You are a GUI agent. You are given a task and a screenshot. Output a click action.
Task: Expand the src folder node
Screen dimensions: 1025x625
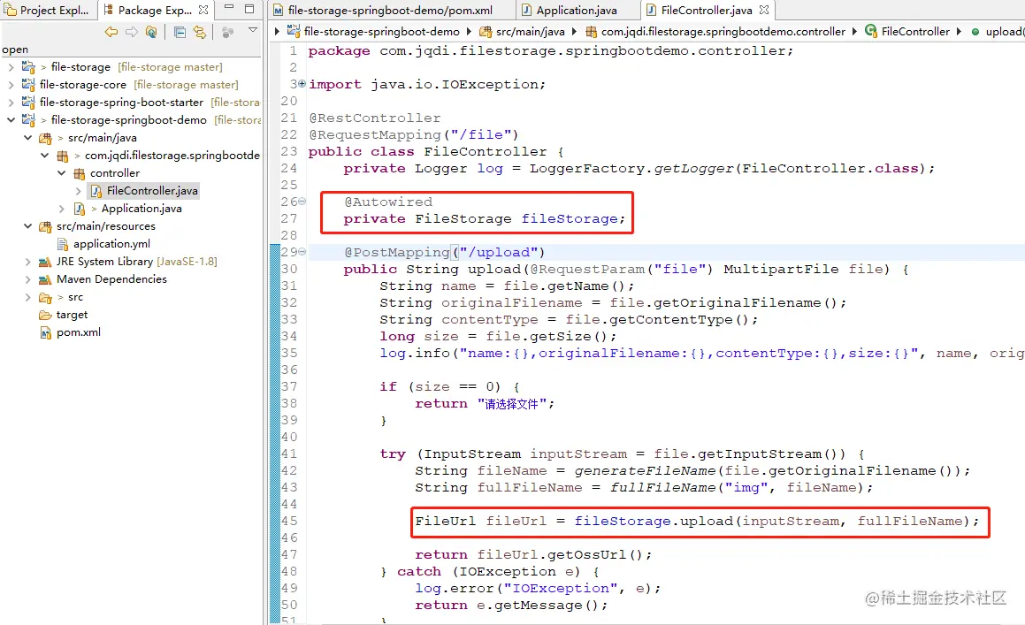coord(27,296)
